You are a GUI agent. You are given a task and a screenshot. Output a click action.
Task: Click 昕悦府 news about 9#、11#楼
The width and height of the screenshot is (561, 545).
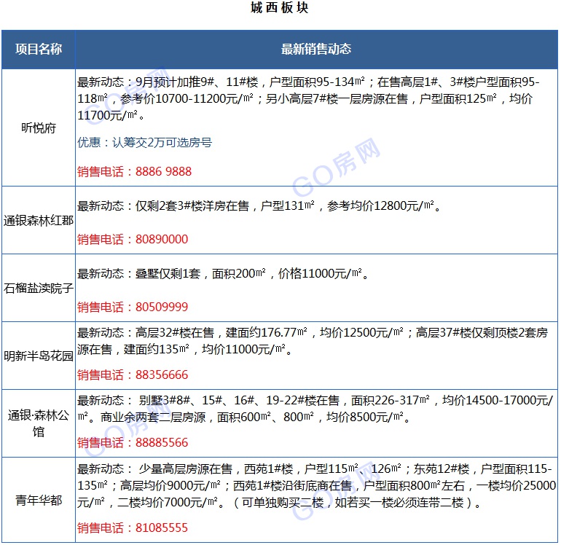pyautogui.click(x=308, y=98)
